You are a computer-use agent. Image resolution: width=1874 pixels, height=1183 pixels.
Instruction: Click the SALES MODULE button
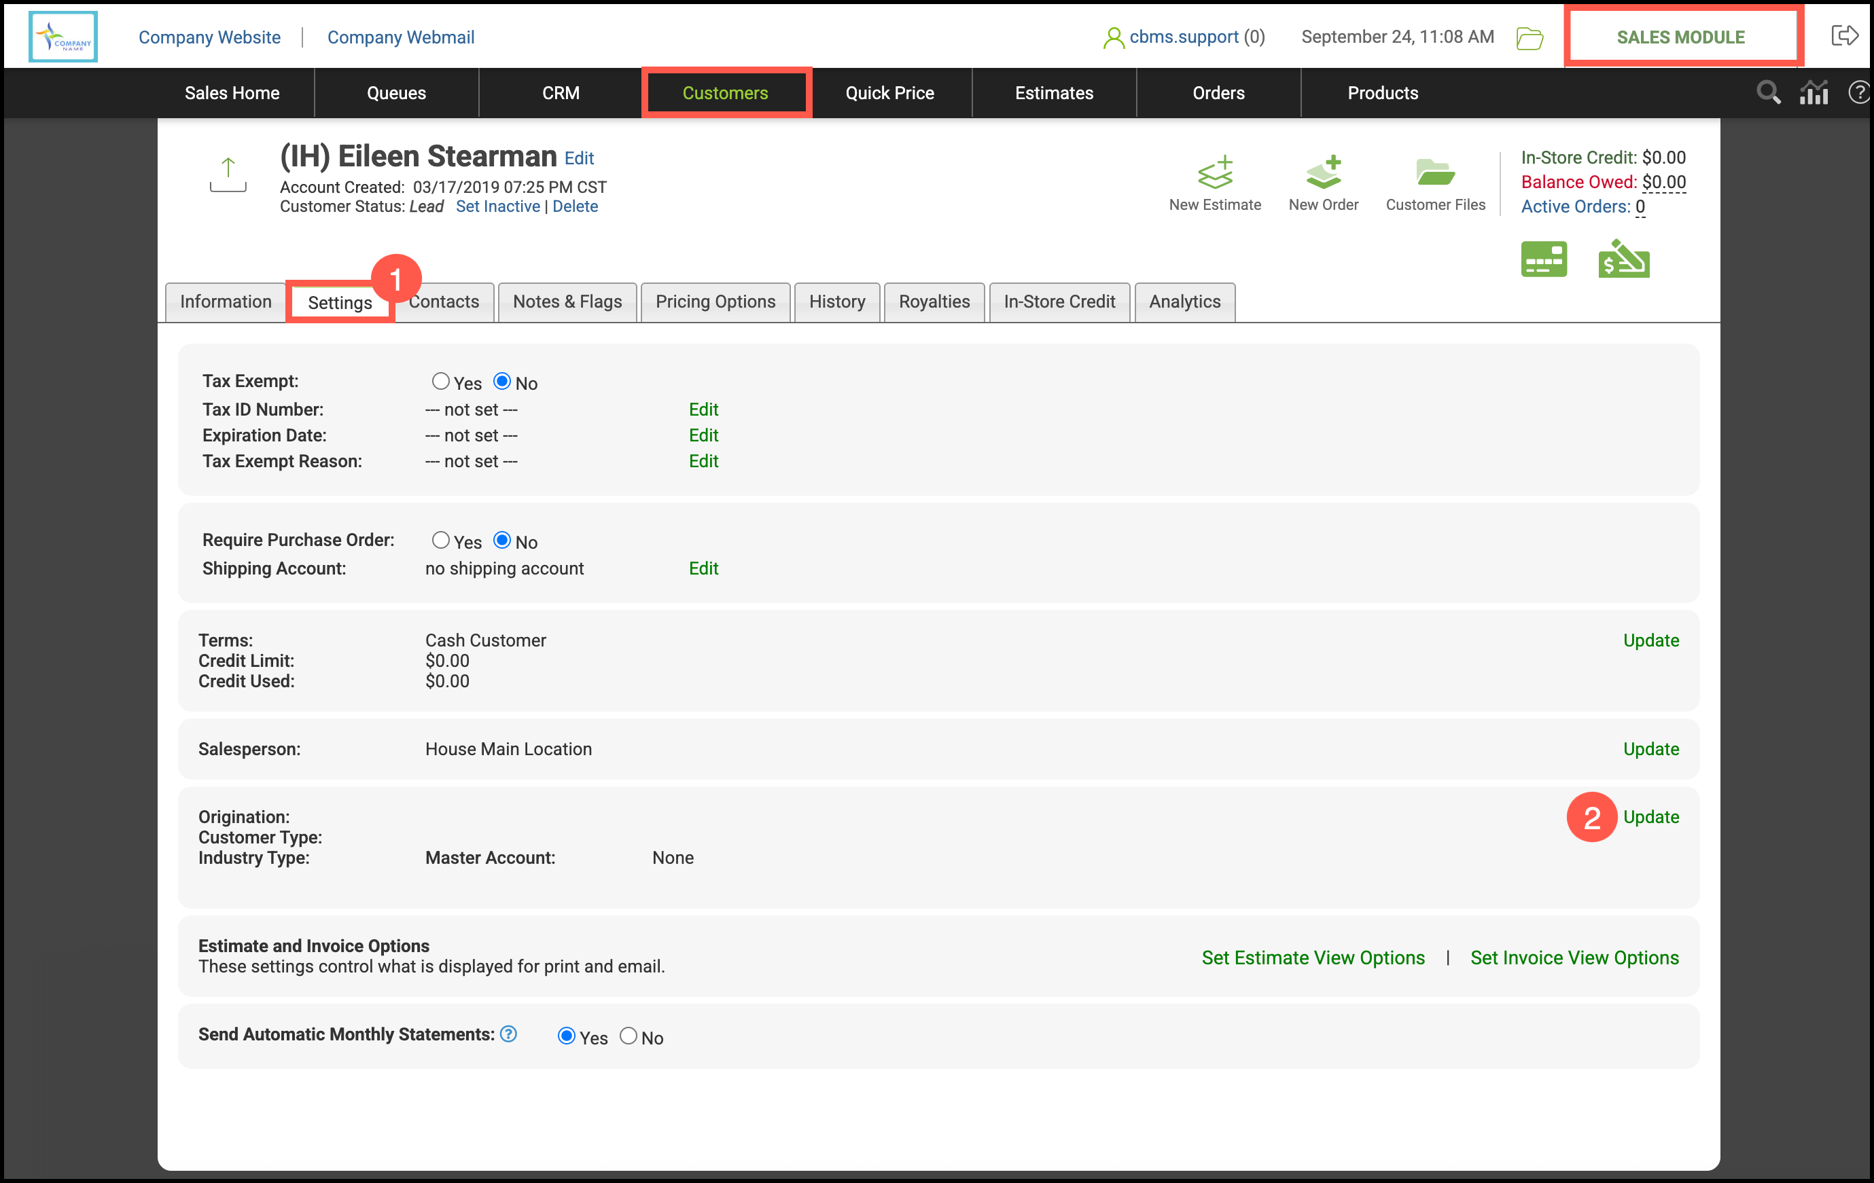[1680, 37]
